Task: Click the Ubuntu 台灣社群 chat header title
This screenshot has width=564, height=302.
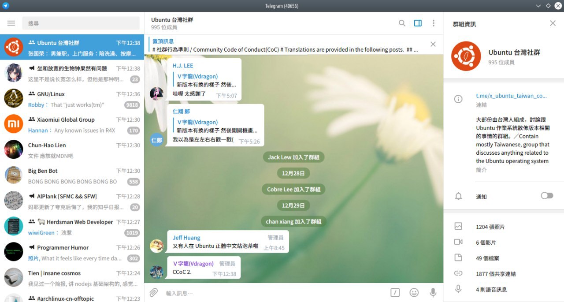Action: point(172,20)
